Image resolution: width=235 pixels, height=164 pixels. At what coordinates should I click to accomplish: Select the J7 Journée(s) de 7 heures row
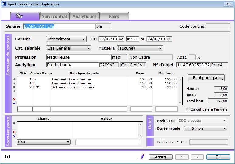click(x=97, y=79)
